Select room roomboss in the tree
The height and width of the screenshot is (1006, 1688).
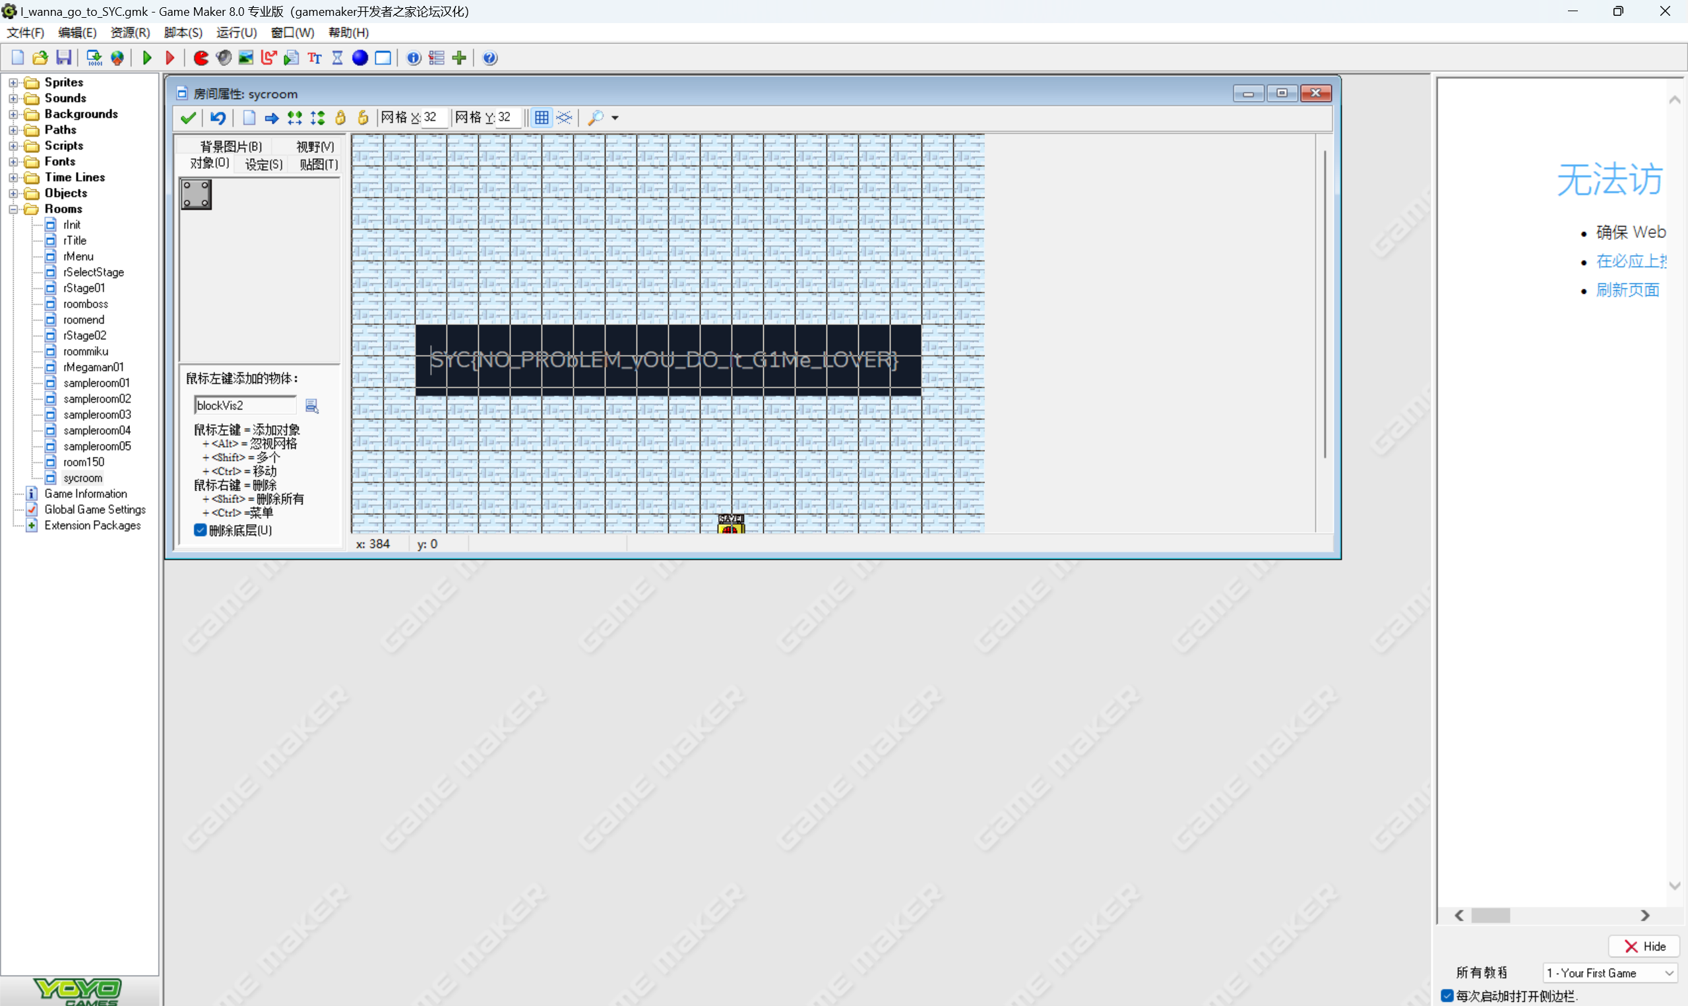coord(86,304)
